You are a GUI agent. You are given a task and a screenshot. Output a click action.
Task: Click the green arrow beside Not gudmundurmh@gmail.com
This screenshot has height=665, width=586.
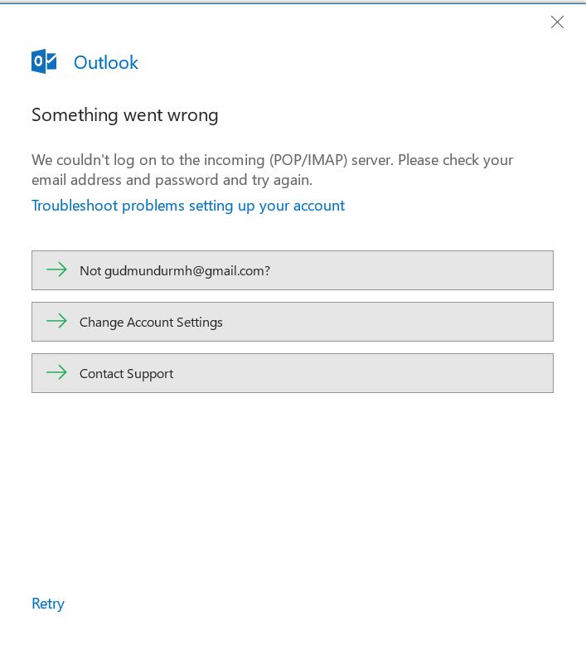56,270
